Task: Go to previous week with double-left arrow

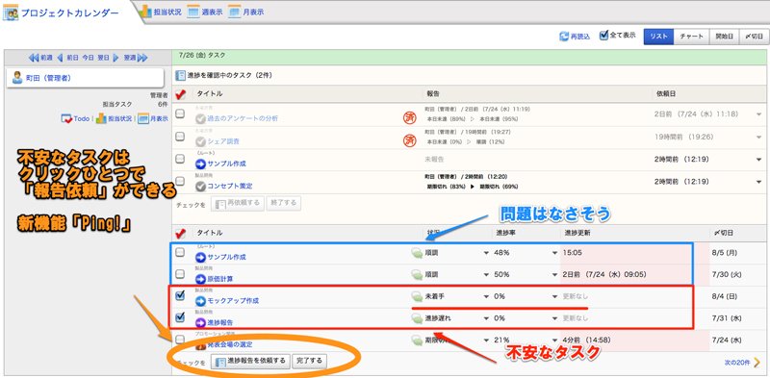Action: pos(34,58)
